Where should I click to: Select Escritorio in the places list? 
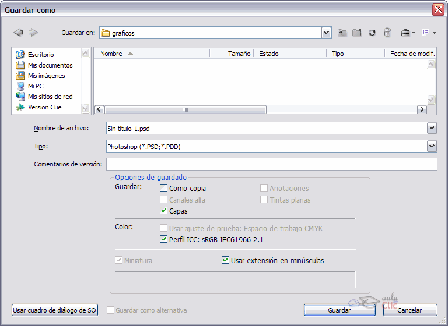tap(41, 55)
